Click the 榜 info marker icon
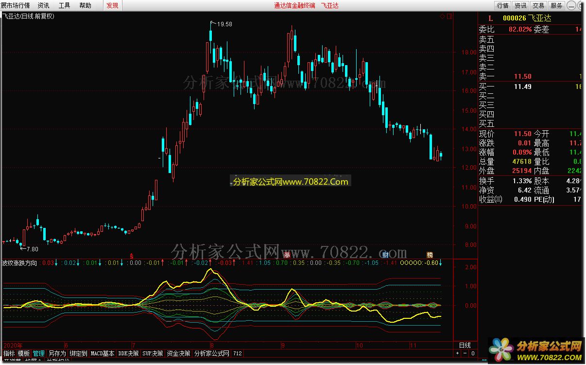586x365 pixels. 430,255
